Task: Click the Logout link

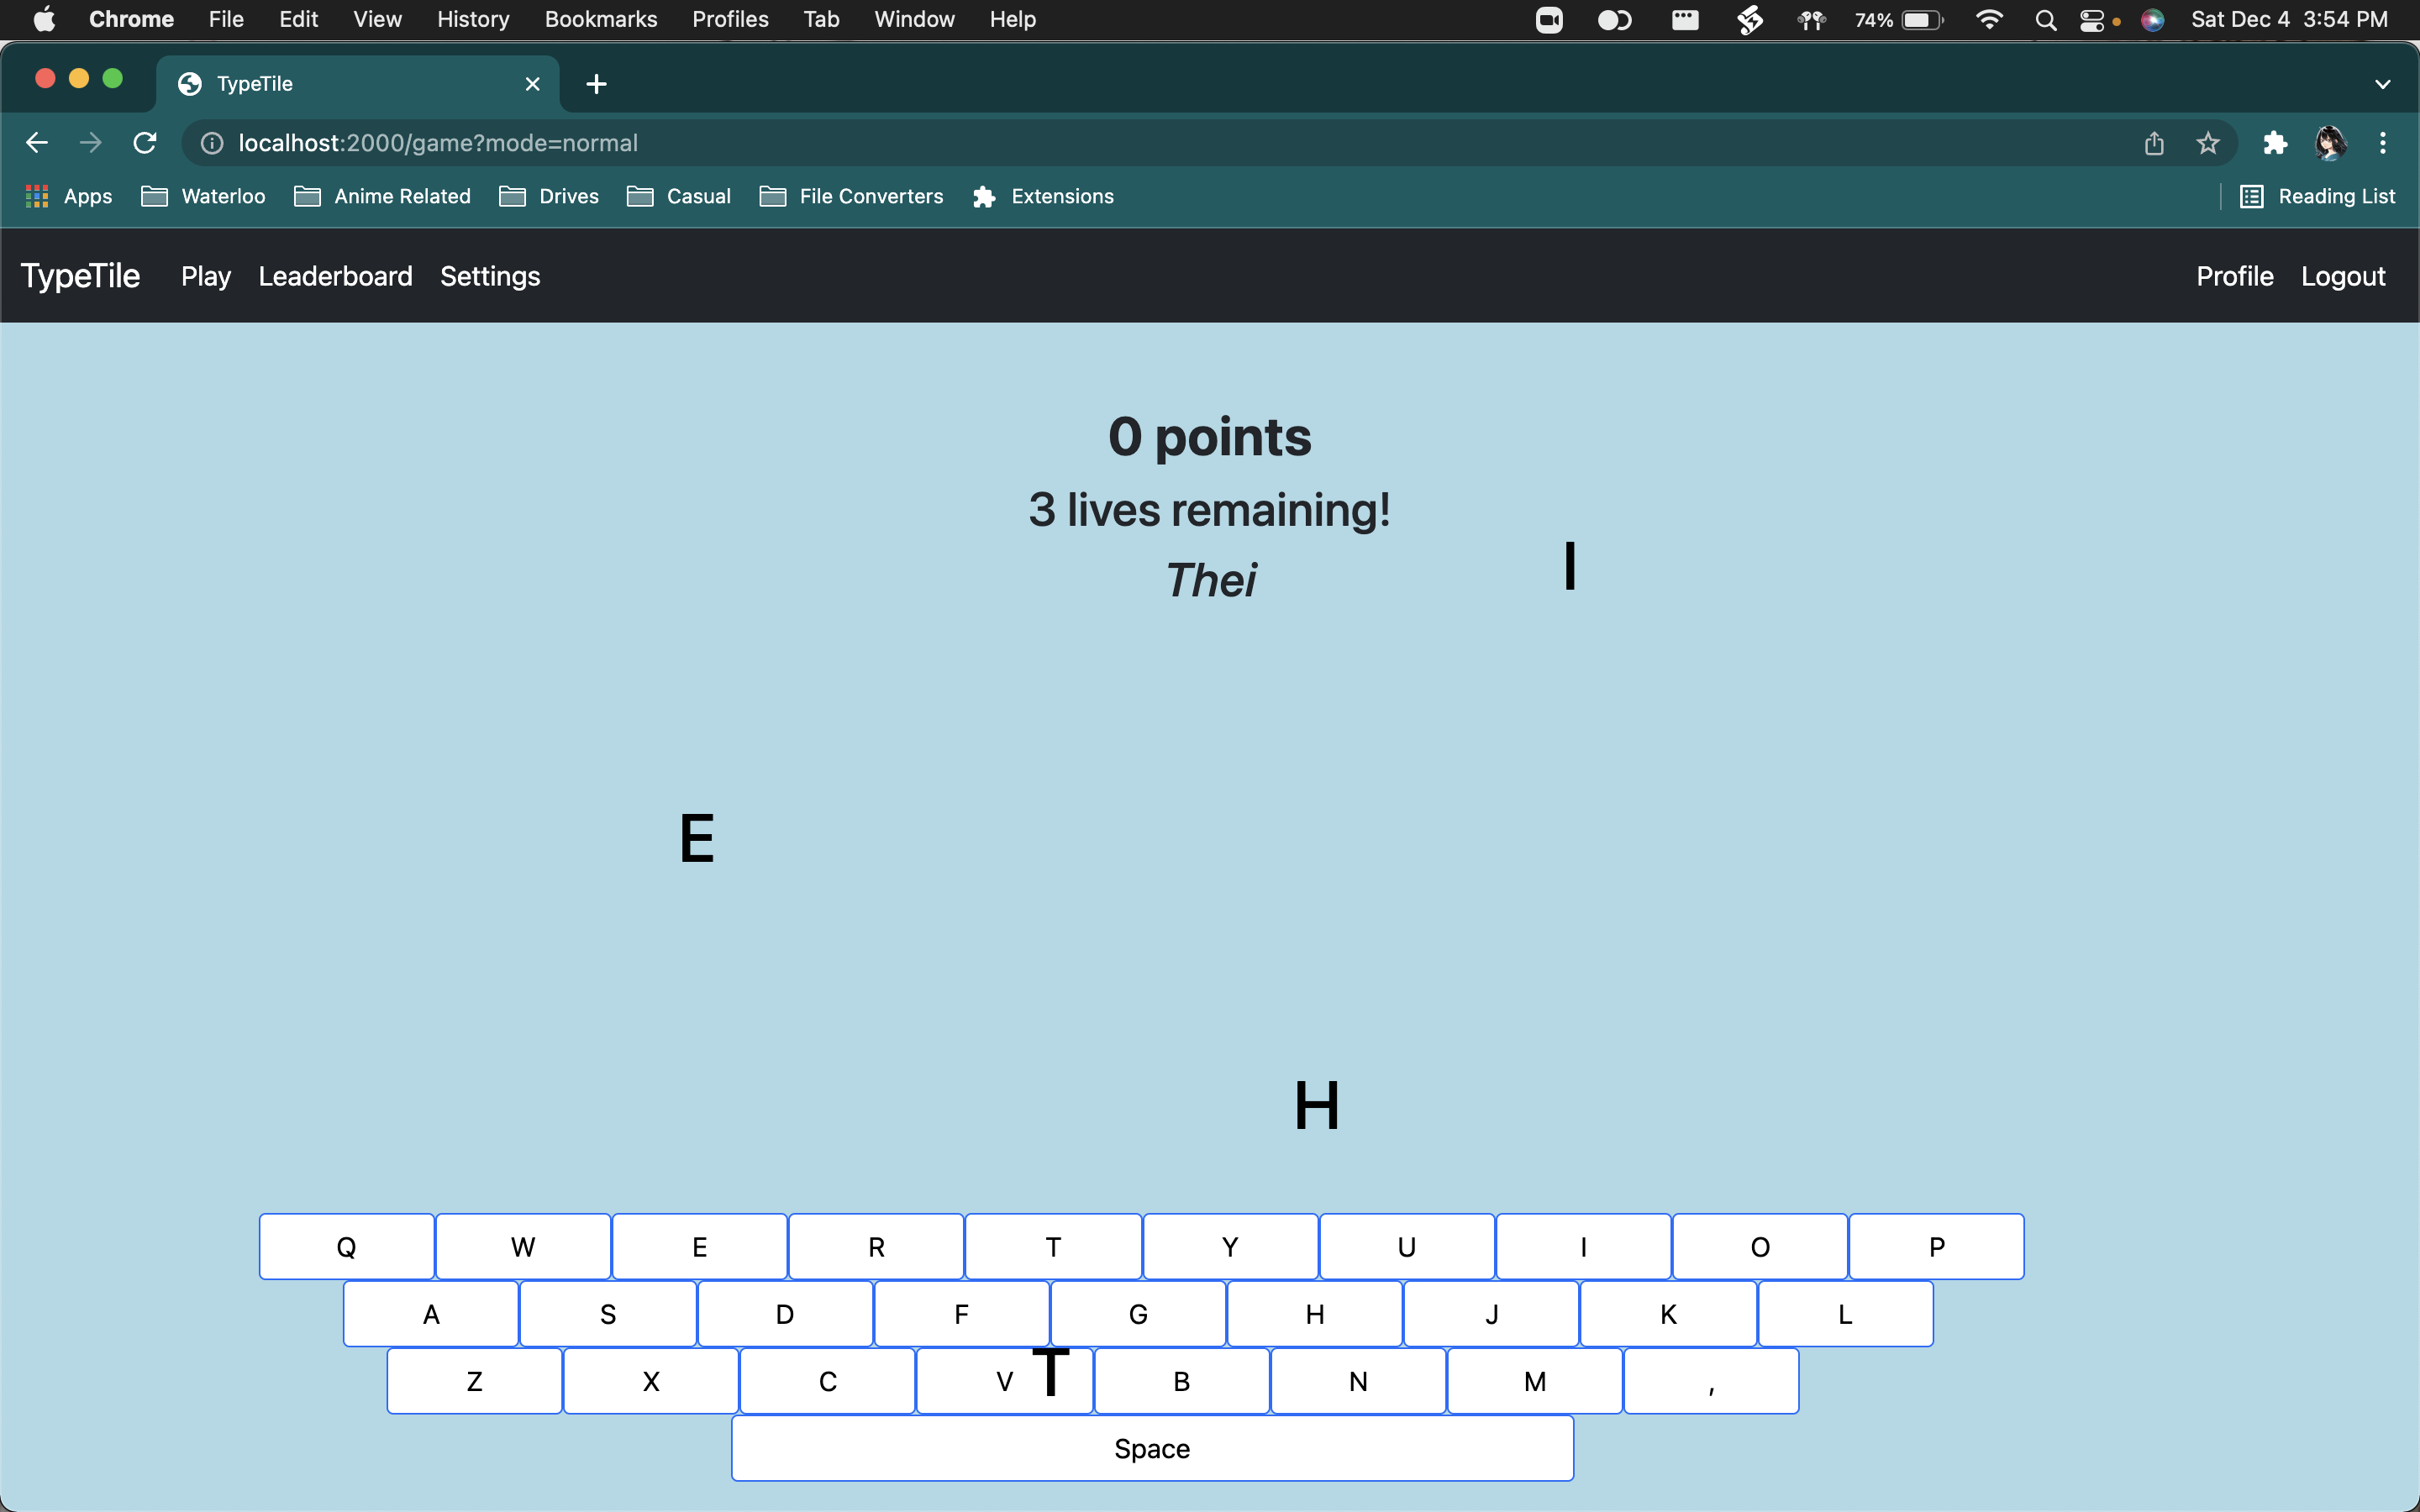Action: coord(2343,276)
